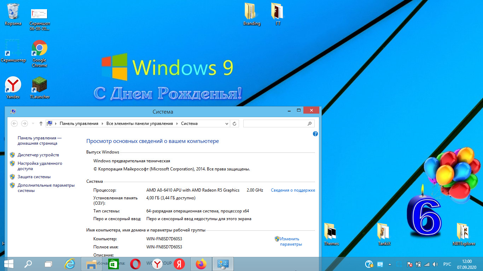This screenshot has width=483, height=271.
Task: Switch input language via РУС indicator
Action: click(447, 264)
